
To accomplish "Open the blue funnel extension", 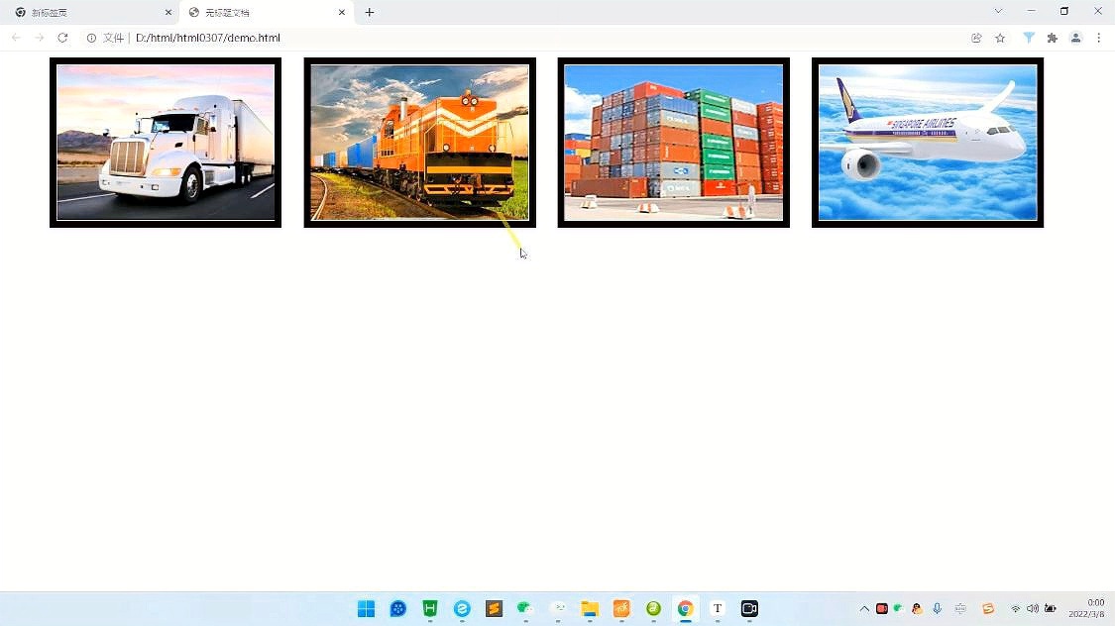I will coord(1029,38).
